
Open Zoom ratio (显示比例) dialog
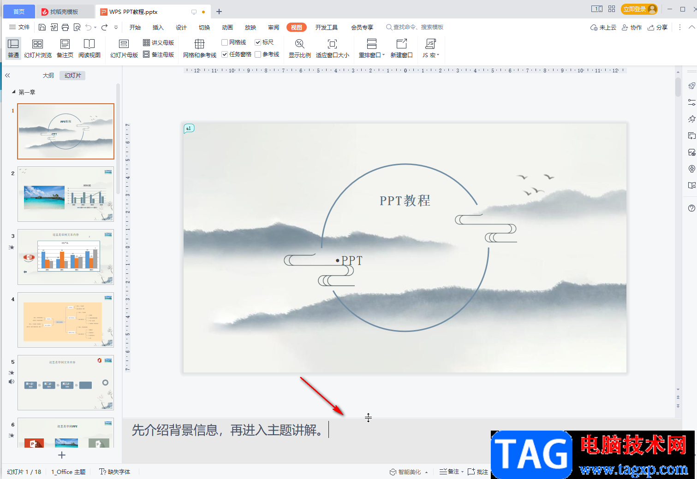pos(300,48)
